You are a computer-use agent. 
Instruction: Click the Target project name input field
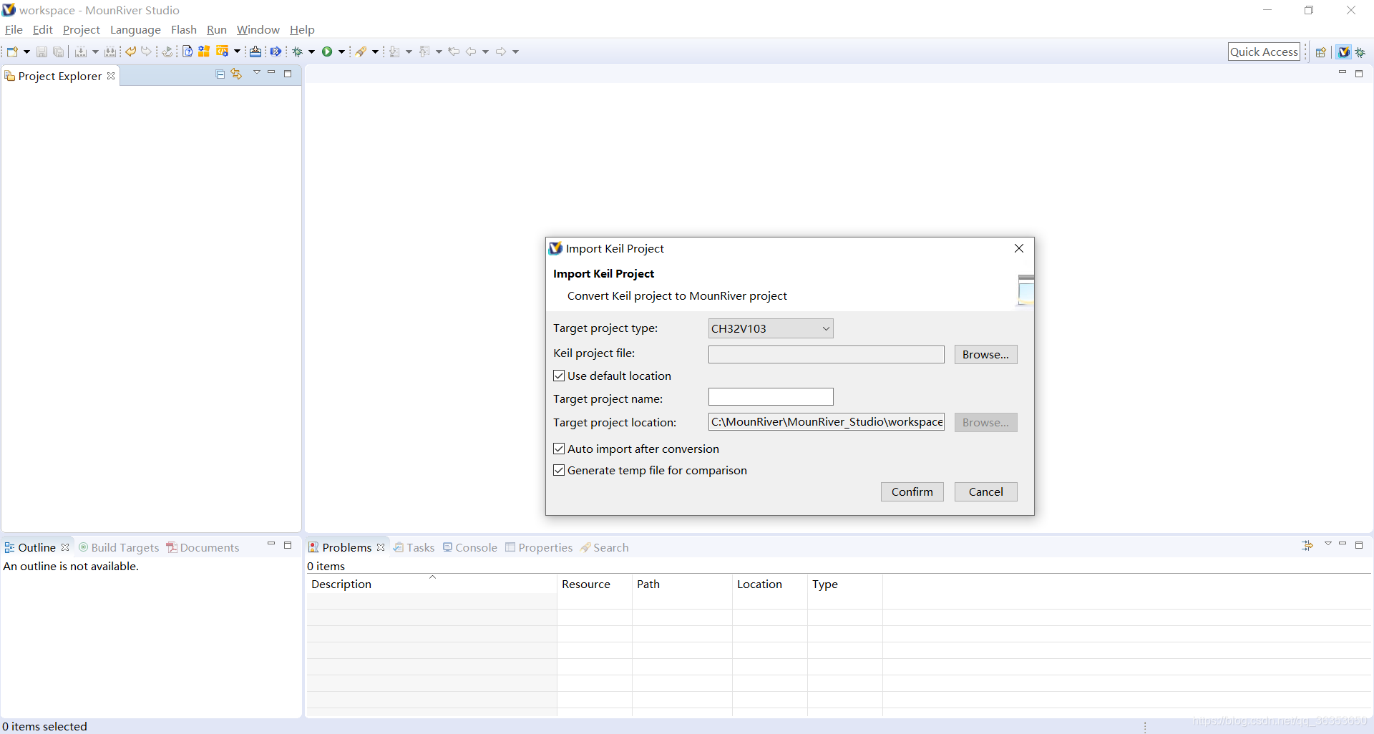[771, 397]
